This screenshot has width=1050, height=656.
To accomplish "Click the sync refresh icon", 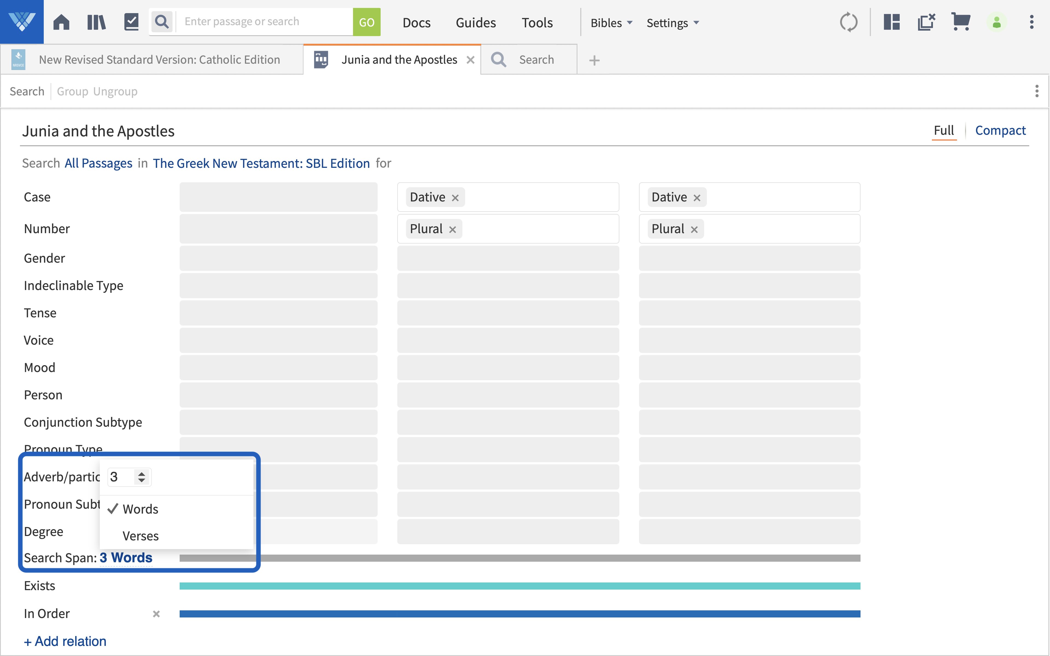I will coord(848,22).
